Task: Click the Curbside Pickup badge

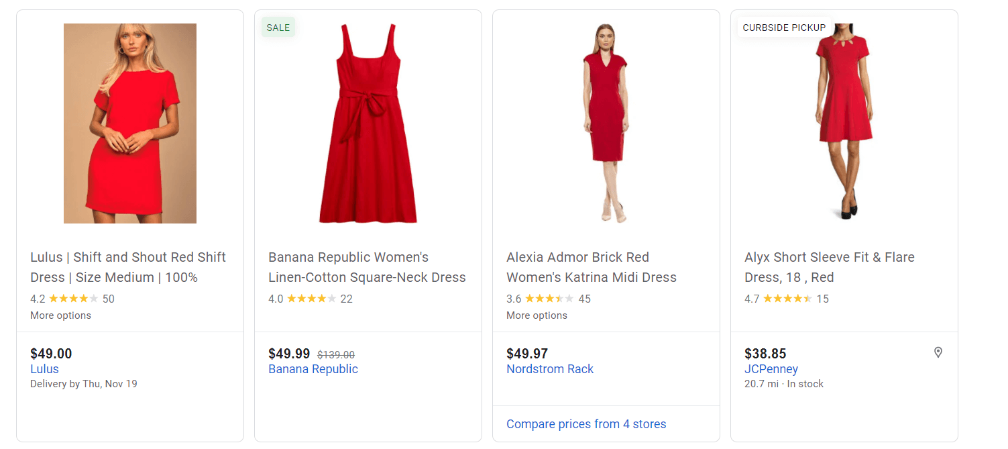Action: point(784,28)
